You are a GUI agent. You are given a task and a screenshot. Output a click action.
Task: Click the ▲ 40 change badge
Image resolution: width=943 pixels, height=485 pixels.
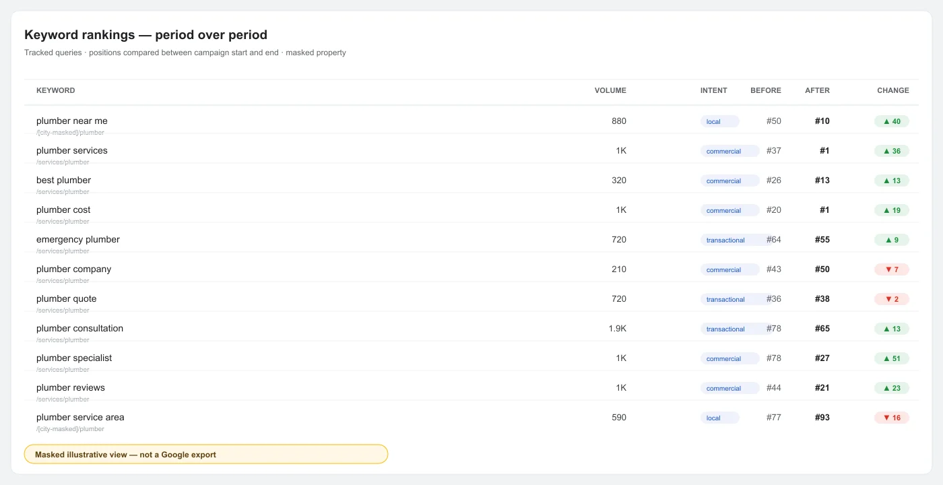click(x=892, y=121)
